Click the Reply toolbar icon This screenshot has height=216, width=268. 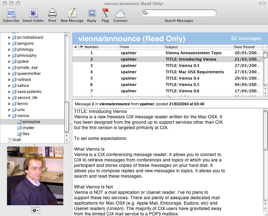[x=92, y=13]
